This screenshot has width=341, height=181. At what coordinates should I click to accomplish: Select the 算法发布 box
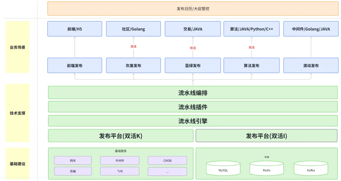coord(251,66)
